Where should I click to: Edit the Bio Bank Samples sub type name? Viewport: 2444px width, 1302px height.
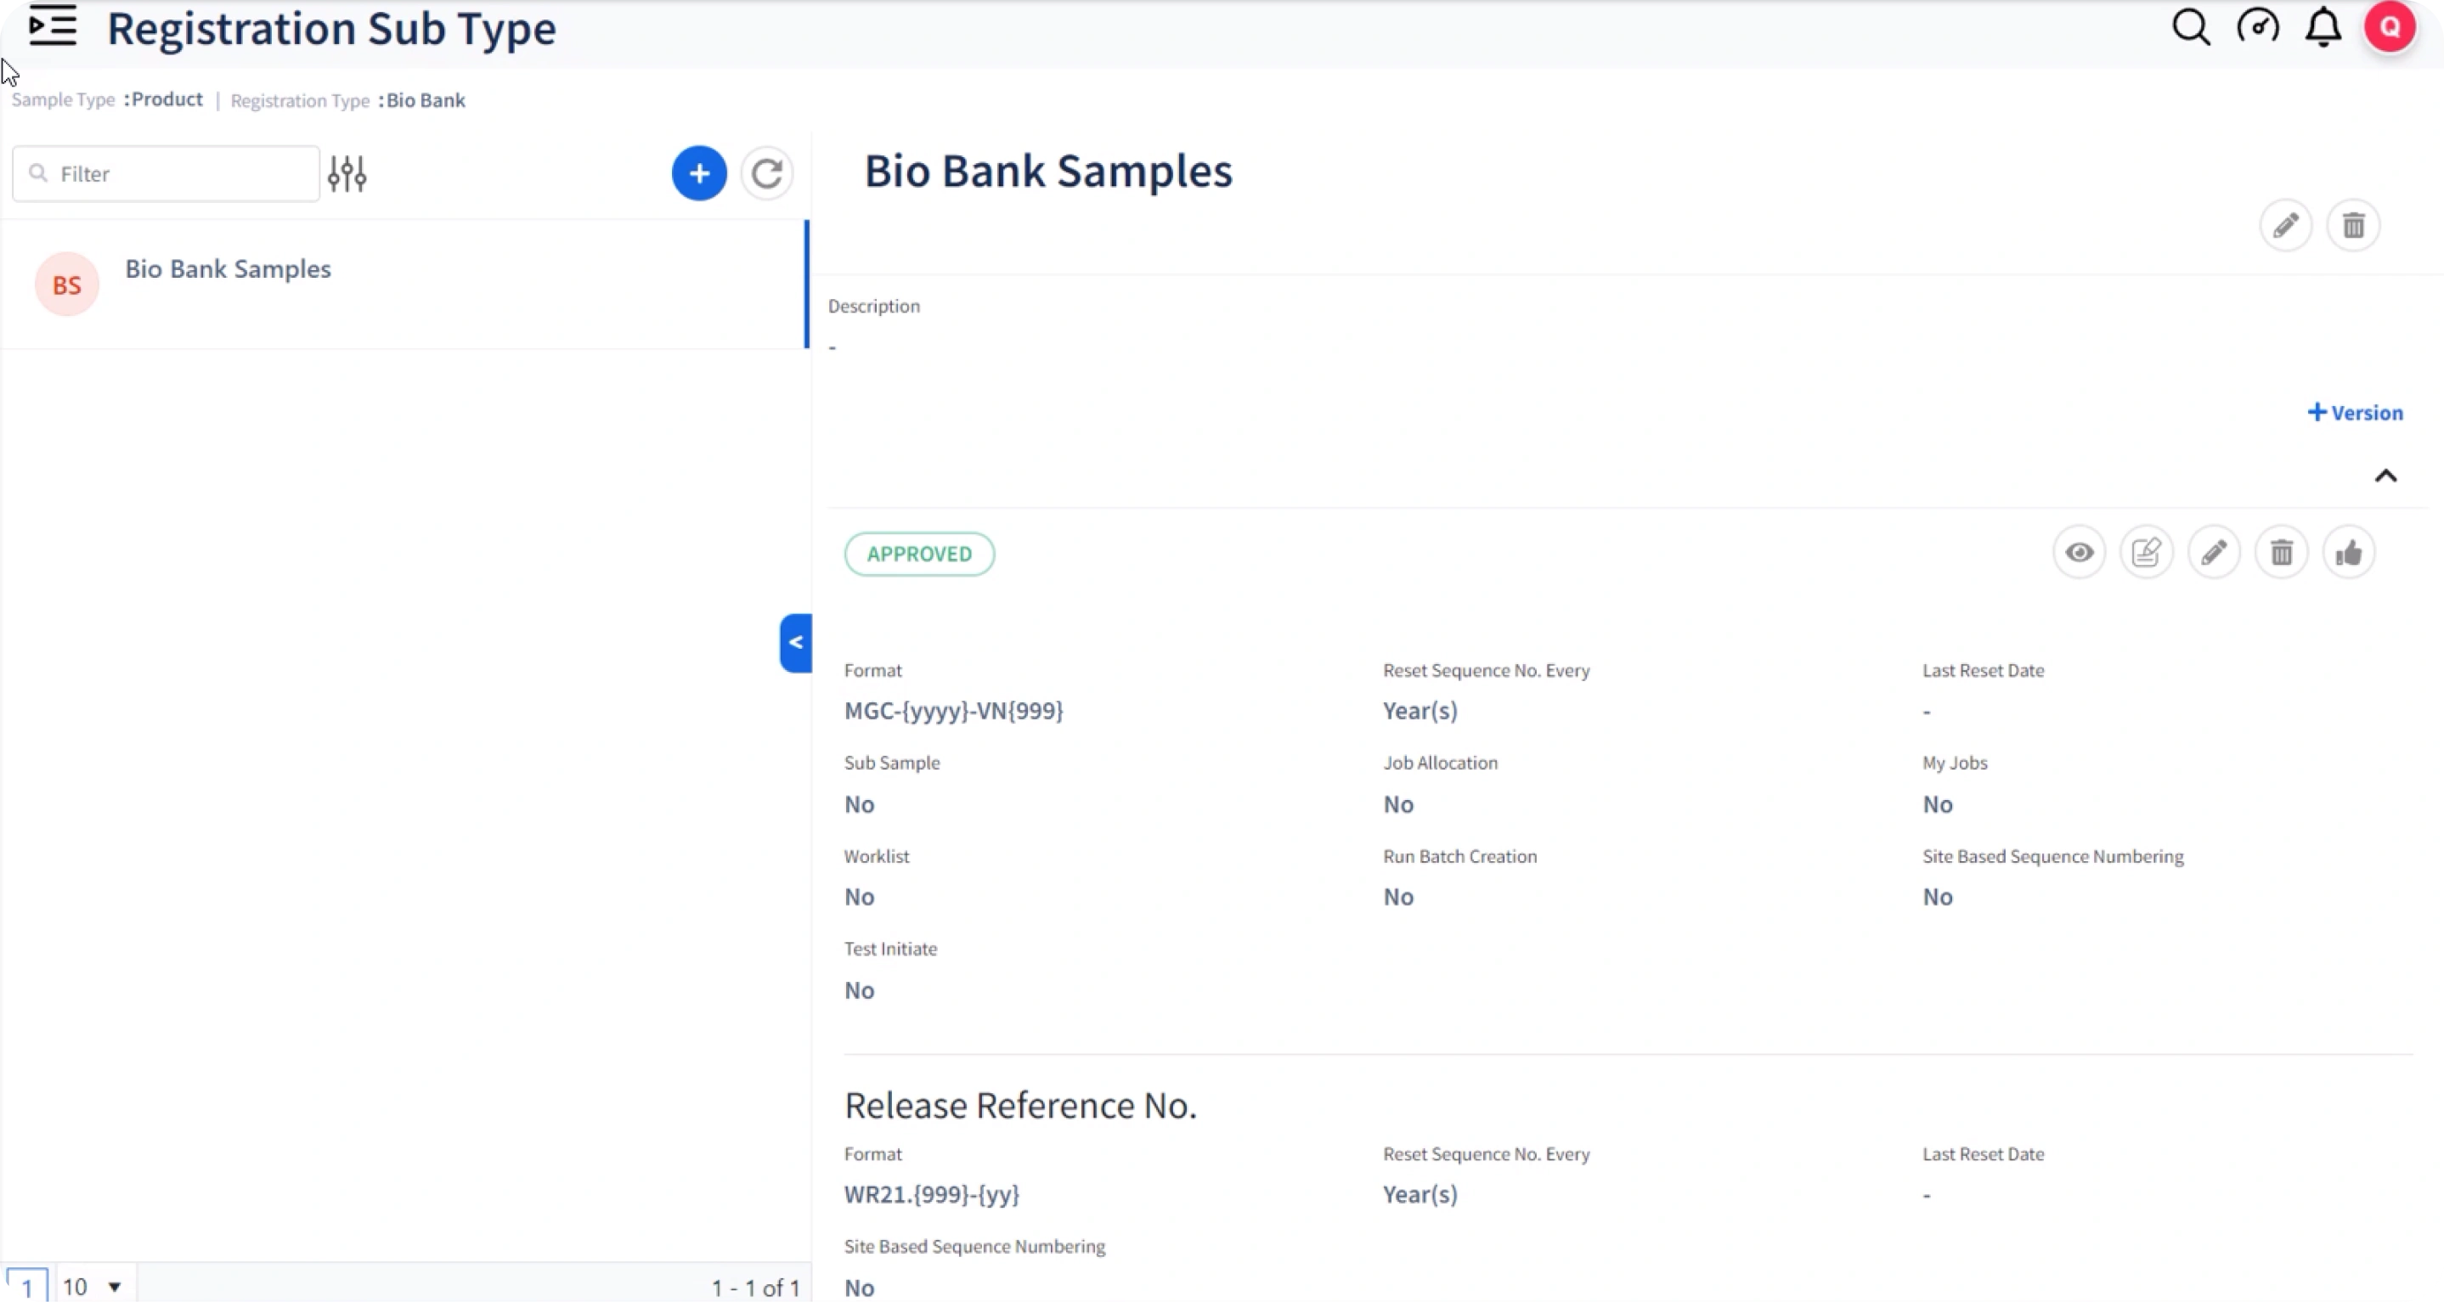coord(2285,226)
